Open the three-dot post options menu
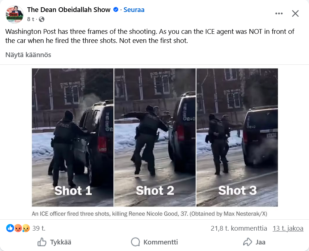This screenshot has height=251, width=309. (279, 13)
